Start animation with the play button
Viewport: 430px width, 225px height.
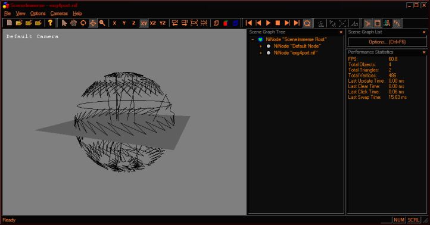pos(268,23)
